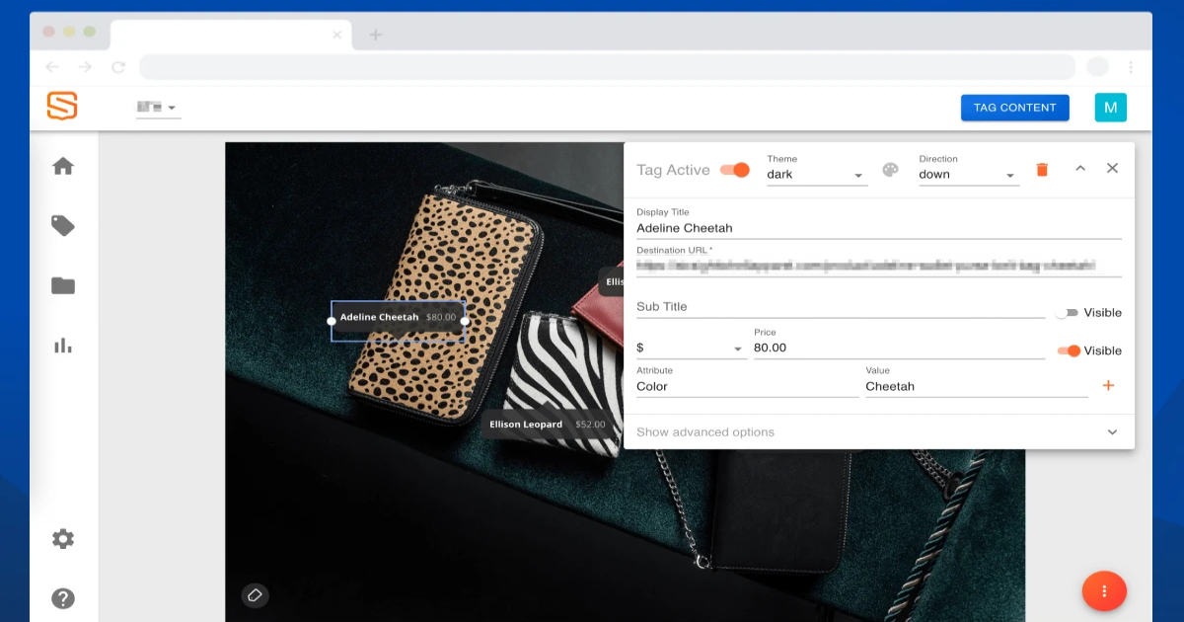
Task: Open Settings gear in sidebar
Action: [x=63, y=539]
